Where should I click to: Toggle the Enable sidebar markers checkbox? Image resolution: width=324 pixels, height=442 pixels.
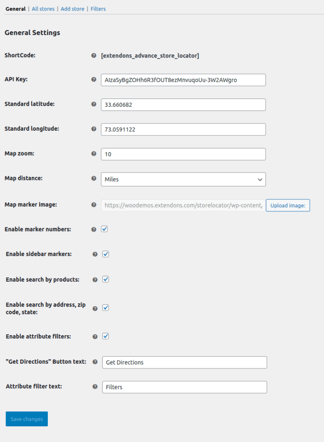coord(105,254)
